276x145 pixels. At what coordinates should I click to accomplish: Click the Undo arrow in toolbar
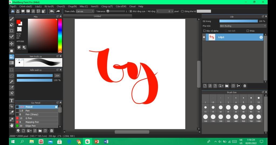click(x=51, y=11)
